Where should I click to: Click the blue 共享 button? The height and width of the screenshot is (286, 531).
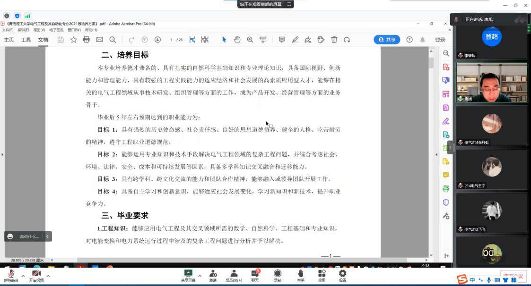click(x=387, y=40)
